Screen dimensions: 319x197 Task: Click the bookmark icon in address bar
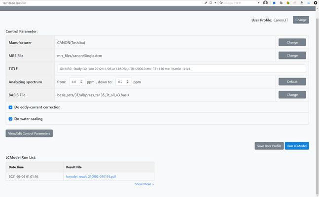pyautogui.click(x=211, y=2)
